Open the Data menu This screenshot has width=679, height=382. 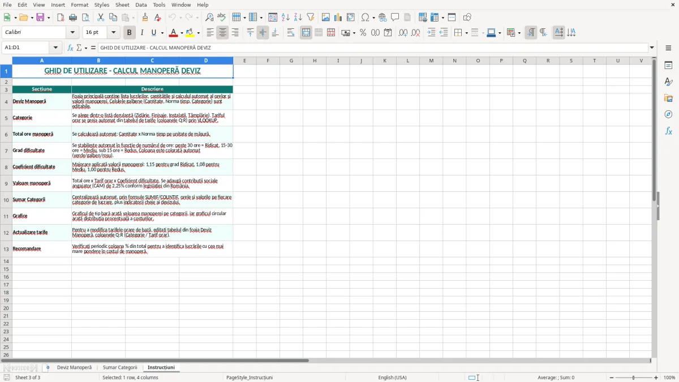(141, 5)
